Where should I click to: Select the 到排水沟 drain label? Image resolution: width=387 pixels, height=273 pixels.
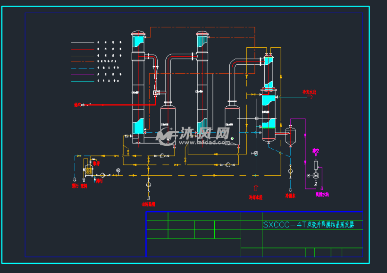(x=322, y=194)
